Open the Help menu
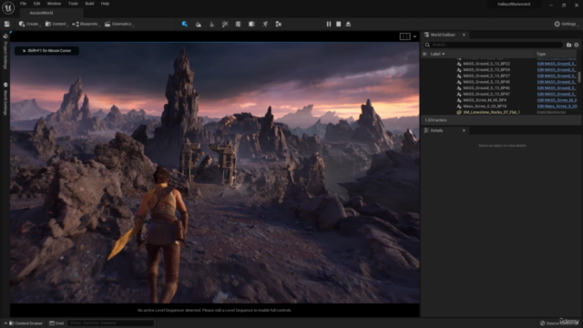Viewport: 583px width, 328px height. (105, 4)
